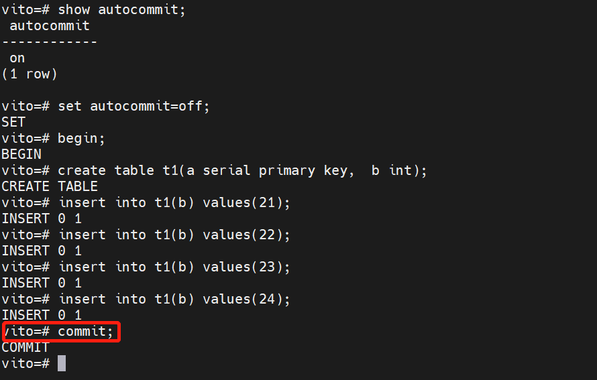Click the dashed separator under the autocommit header
The height and width of the screenshot is (380, 597).
49,42
